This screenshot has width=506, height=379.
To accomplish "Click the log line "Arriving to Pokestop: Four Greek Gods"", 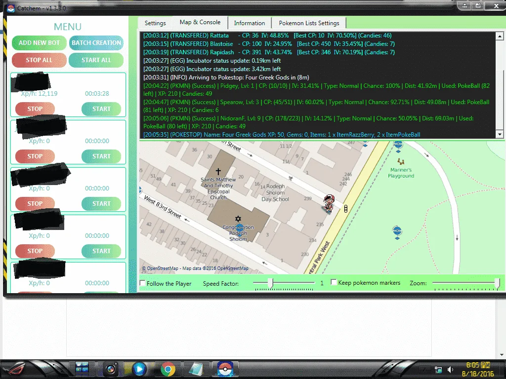I will 226,77.
